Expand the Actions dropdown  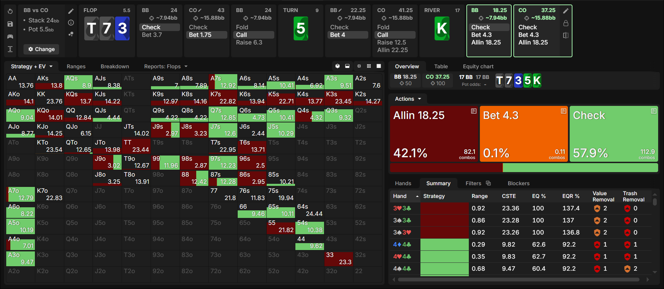tap(408, 99)
